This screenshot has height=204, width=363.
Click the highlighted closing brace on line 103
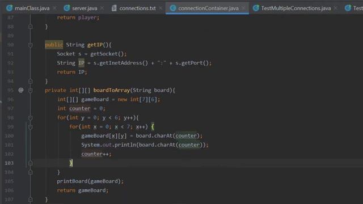click(x=71, y=163)
